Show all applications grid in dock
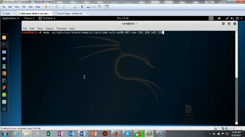245x137 pixels. 4,109
